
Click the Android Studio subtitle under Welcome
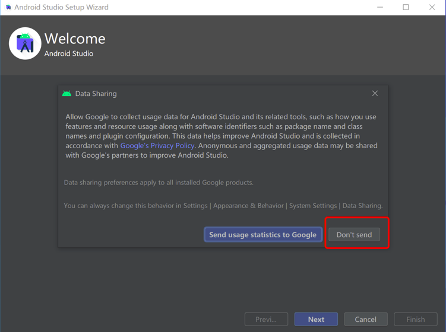click(69, 53)
